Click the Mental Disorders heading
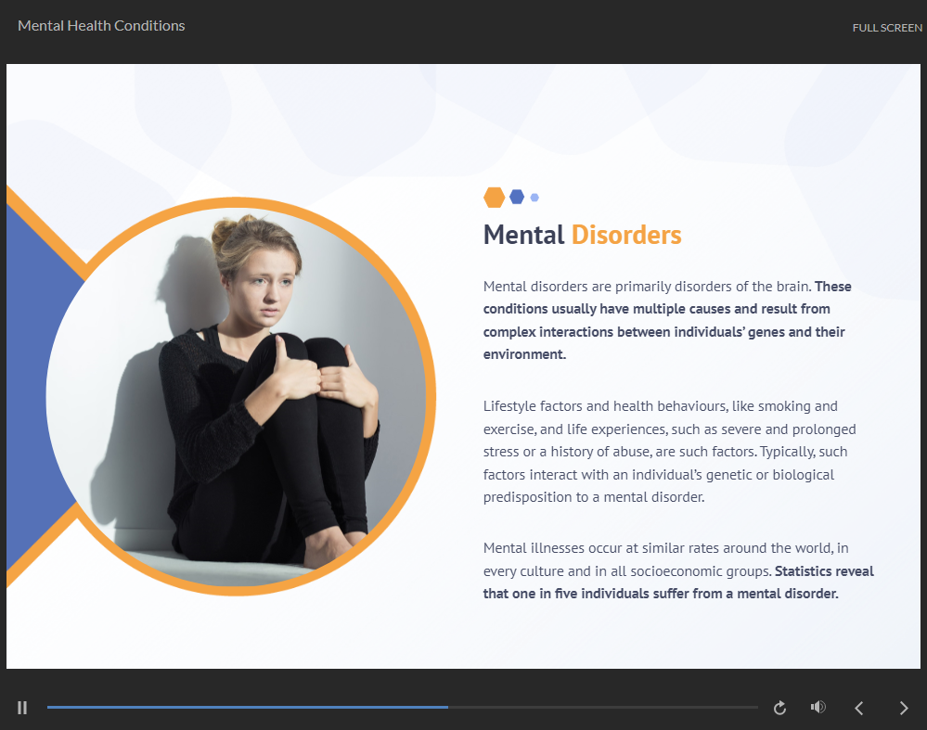This screenshot has width=927, height=730. point(583,235)
